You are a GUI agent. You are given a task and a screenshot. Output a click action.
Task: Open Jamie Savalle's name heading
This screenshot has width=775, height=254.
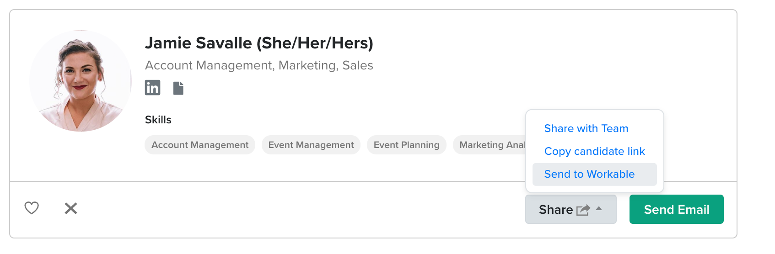pyautogui.click(x=259, y=43)
